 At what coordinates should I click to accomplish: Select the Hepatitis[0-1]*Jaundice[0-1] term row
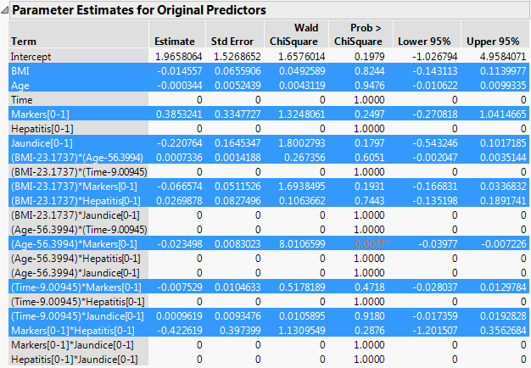coord(74,360)
